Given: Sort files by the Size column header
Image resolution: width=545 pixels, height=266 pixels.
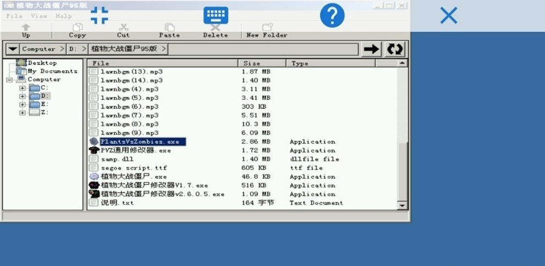Looking at the screenshot, I should tap(262, 64).
